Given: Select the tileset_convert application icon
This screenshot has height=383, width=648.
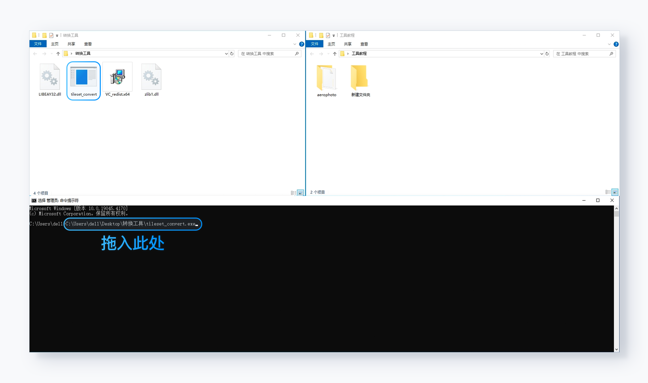Looking at the screenshot, I should click(x=84, y=77).
